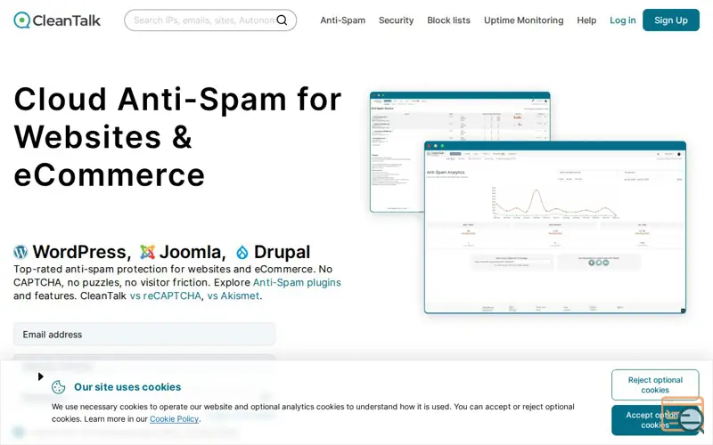Screen dimensions: 713x445
Task: Click the Joomla logo icon
Action: [147, 252]
